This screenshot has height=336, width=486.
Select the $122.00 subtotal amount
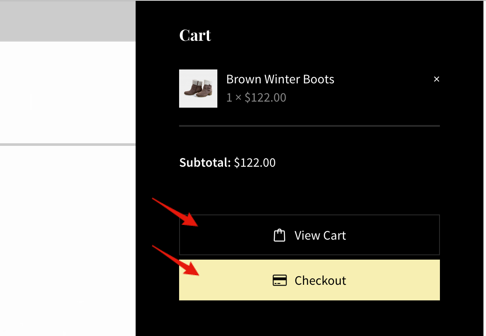click(255, 163)
